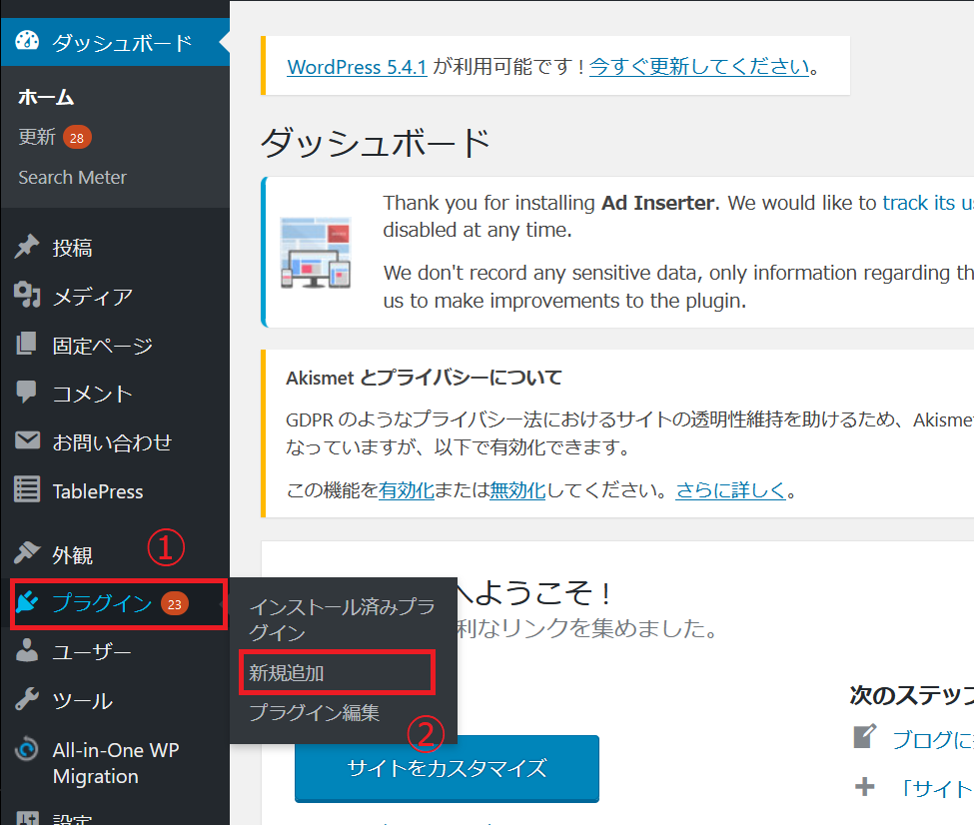Open 更新 with the 28 badge

(x=37, y=137)
